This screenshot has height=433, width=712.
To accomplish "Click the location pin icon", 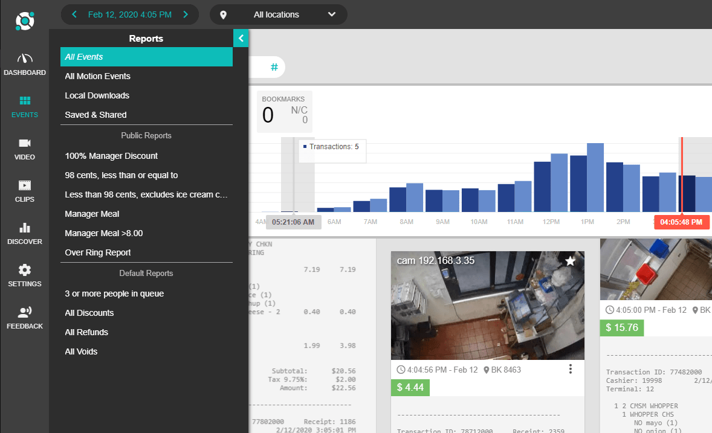I will click(x=223, y=15).
